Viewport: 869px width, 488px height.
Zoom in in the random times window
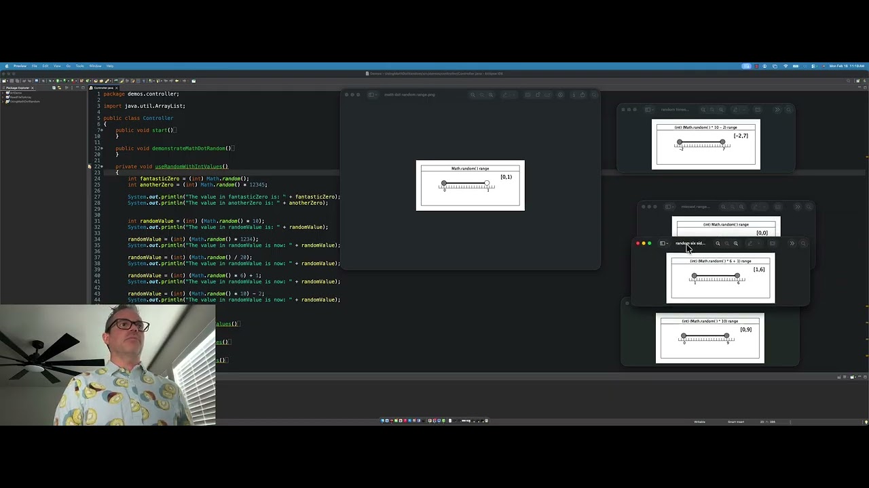[721, 110]
